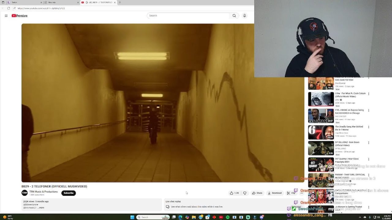Viewport: 392px width, 220px height.
Task: Download the BB29 video
Action: coord(275,193)
